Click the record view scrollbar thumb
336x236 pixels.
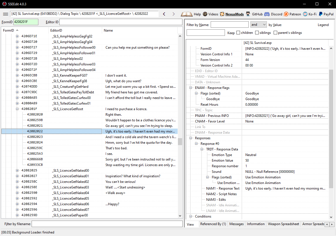(331, 129)
